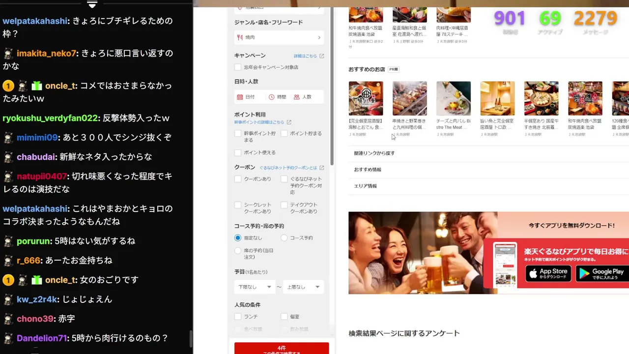
Task: Open the 【完全個室居酒屋】海鮮とおでん restaurant thumbnail
Action: tap(366, 98)
